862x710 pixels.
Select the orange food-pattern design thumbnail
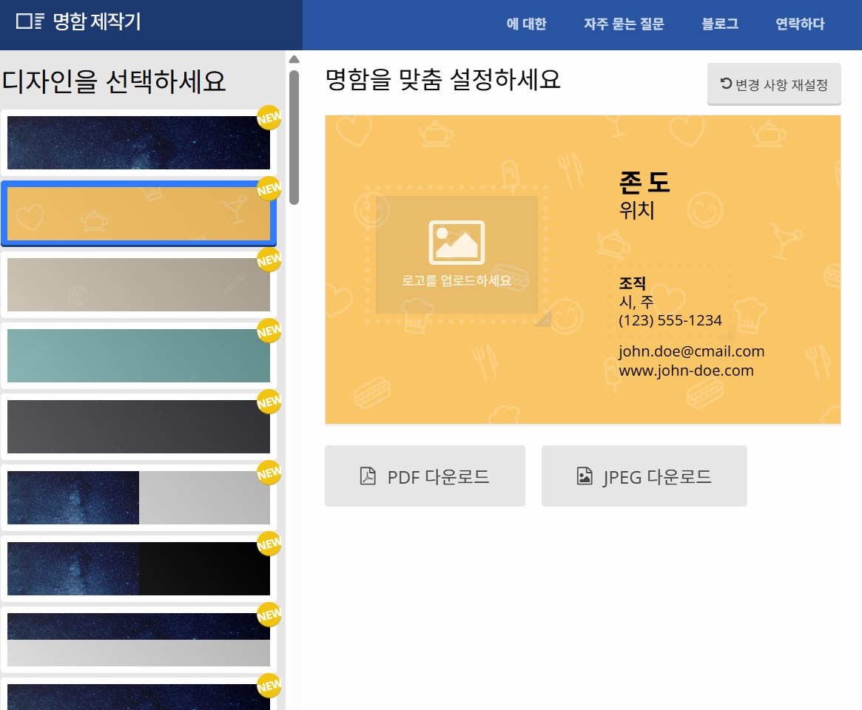click(x=138, y=214)
